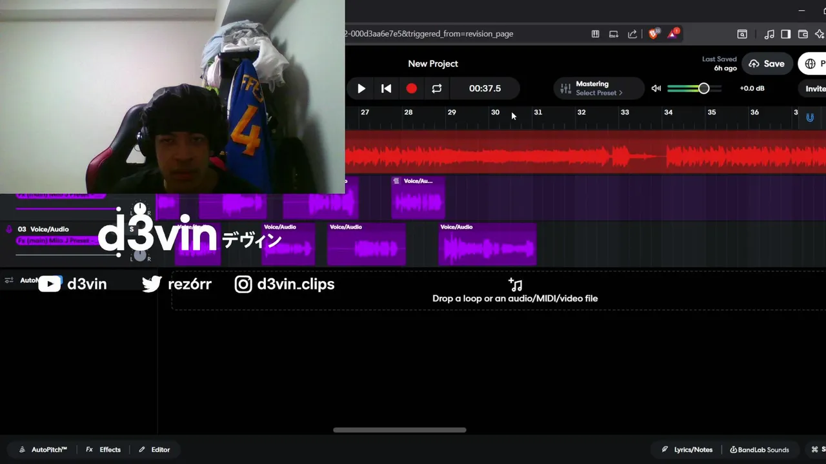Click the automation icon below the tracks
This screenshot has height=464, width=826.
(9, 280)
